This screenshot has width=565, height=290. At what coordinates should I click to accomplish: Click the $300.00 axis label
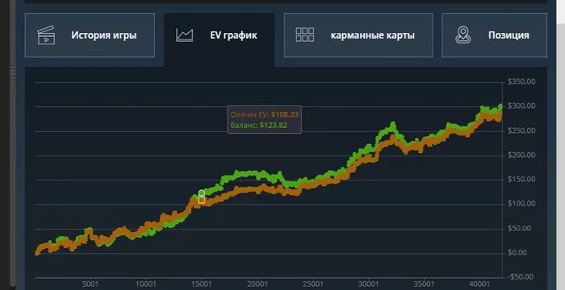pos(521,106)
